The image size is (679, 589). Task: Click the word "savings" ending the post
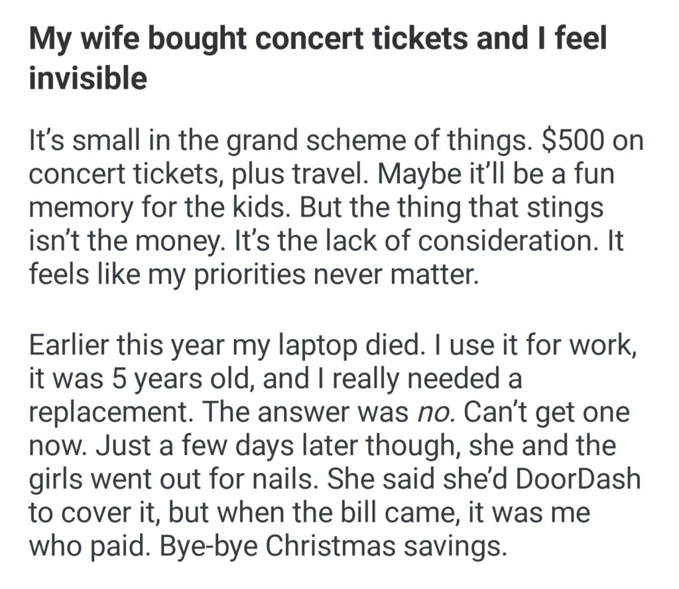[456, 544]
